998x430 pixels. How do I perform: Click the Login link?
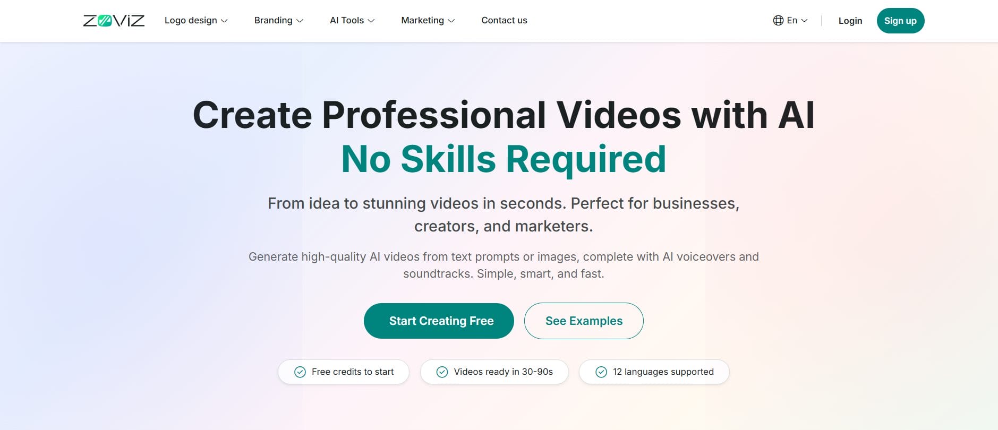[850, 21]
